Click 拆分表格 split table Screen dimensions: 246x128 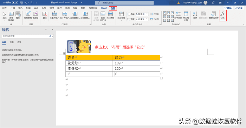110,15
